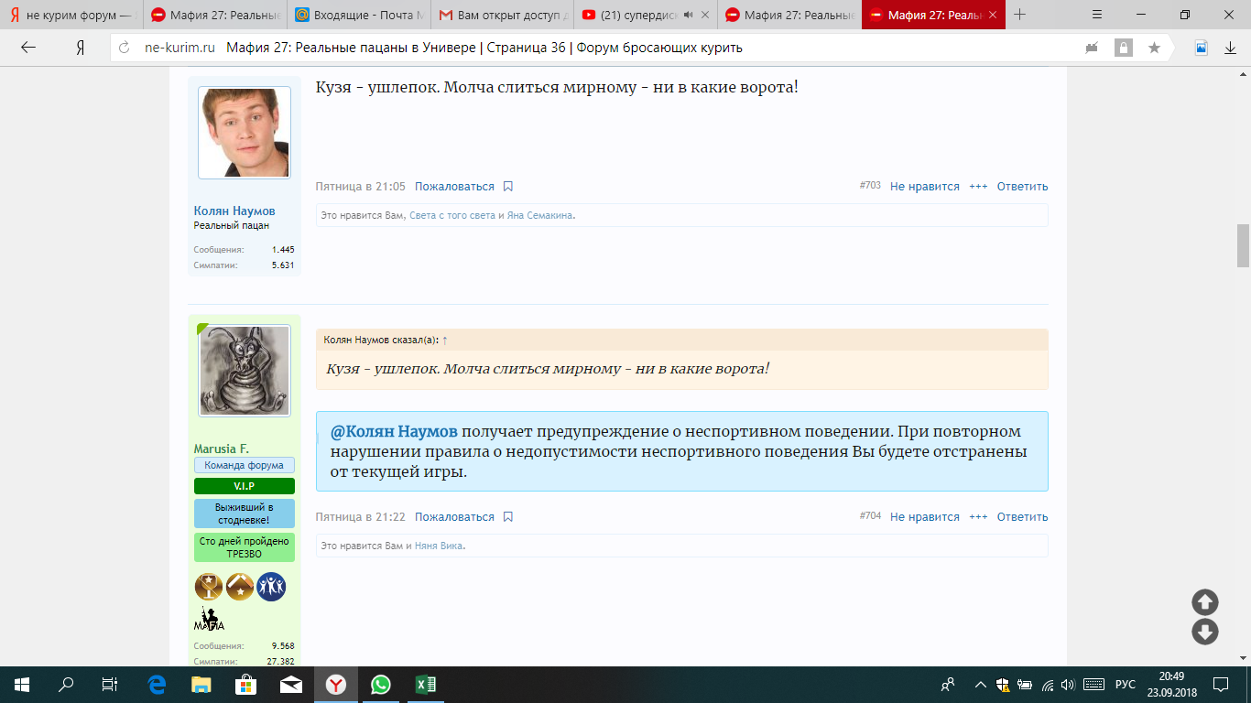Click the bookmark icon on post #704

tap(508, 517)
